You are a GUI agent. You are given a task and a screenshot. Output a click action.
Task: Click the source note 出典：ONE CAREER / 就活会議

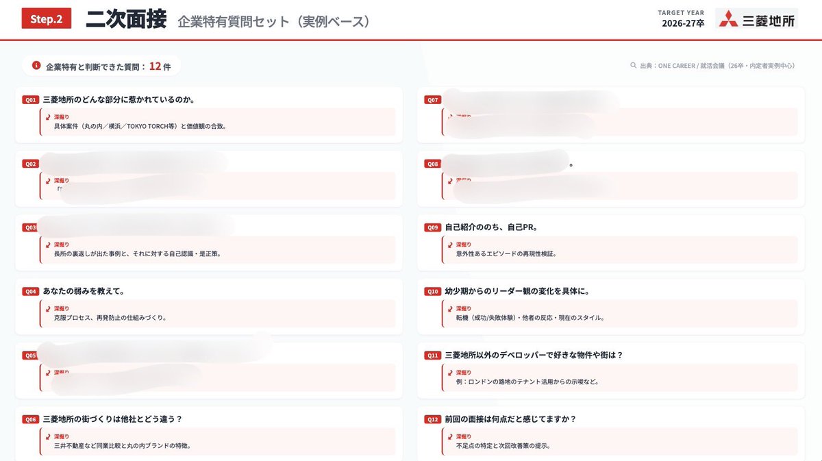tap(717, 66)
